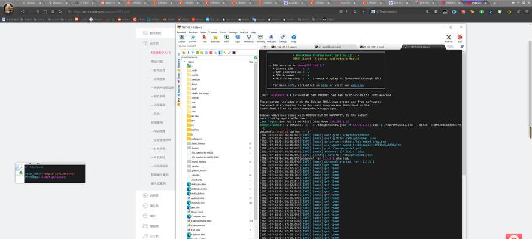Click the parent directory folder icon
Viewport: 532px width, 239px height.
pyautogui.click(x=189, y=66)
